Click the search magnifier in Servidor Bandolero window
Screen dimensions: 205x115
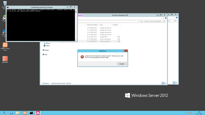coord(164,21)
